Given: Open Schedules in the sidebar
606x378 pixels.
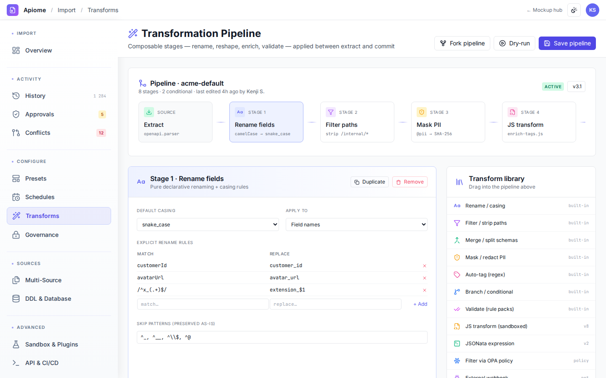Looking at the screenshot, I should point(59,197).
